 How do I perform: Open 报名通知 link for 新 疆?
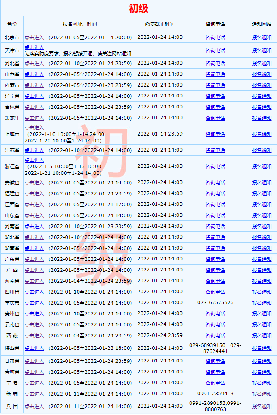(x=262, y=394)
